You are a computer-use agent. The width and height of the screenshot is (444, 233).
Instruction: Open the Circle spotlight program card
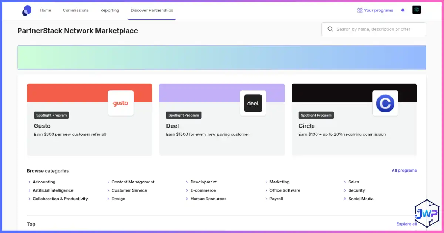click(x=354, y=119)
